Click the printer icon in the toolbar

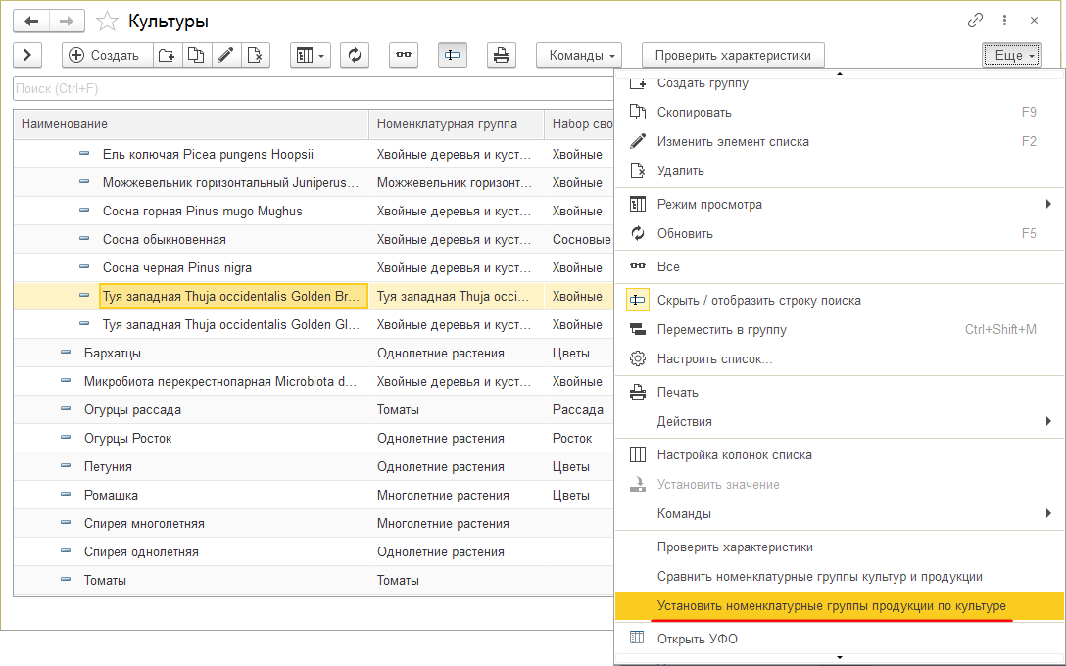(x=502, y=55)
